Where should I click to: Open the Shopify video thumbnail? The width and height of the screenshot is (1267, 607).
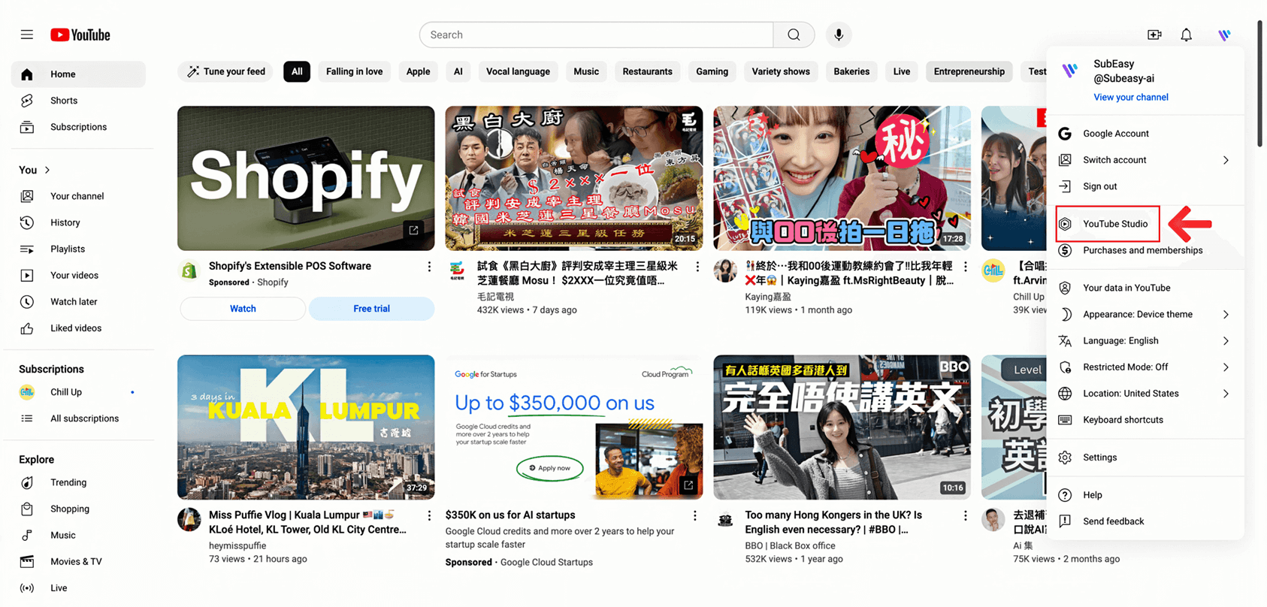pyautogui.click(x=306, y=178)
